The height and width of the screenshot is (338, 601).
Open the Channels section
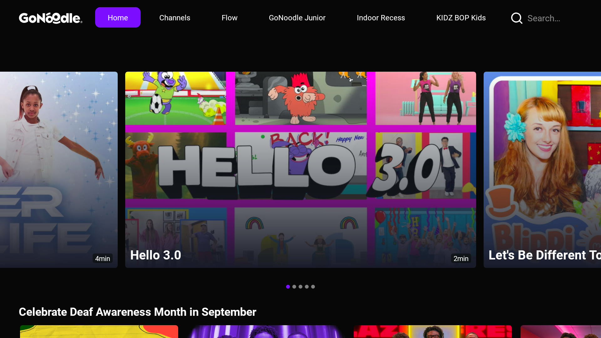point(175,18)
